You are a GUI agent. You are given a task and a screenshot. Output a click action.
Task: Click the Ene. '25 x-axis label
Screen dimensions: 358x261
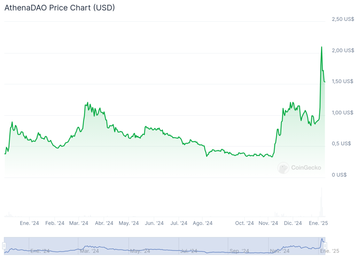[x=318, y=223]
